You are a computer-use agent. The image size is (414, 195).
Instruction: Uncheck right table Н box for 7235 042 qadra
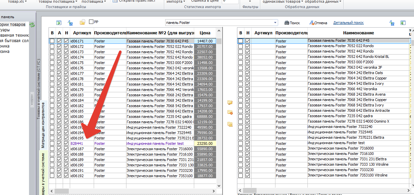(248, 116)
